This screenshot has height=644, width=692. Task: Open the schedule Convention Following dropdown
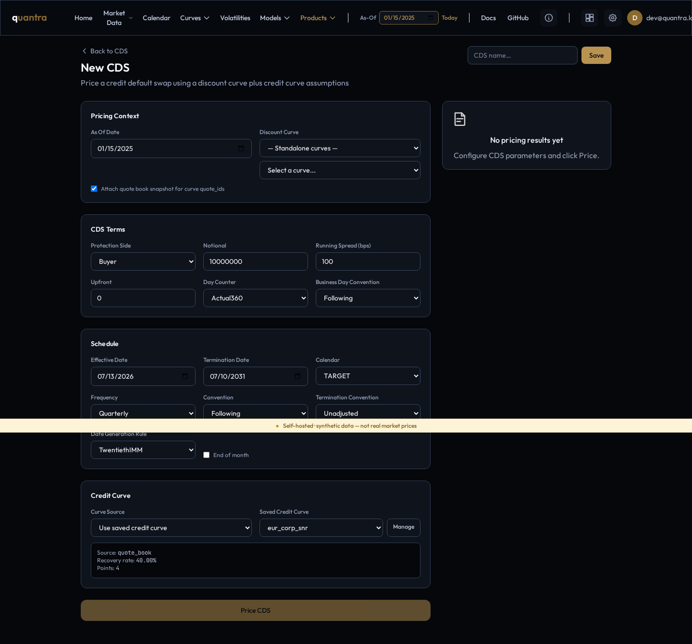pyautogui.click(x=256, y=412)
